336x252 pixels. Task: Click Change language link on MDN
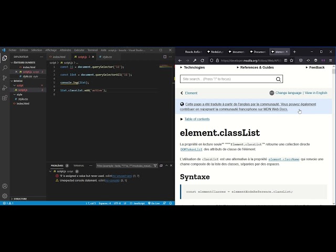click(x=288, y=93)
